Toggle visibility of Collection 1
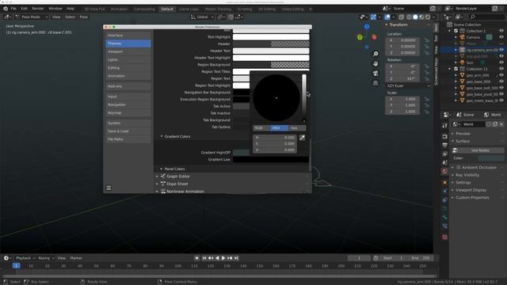507x285 pixels. (501, 31)
